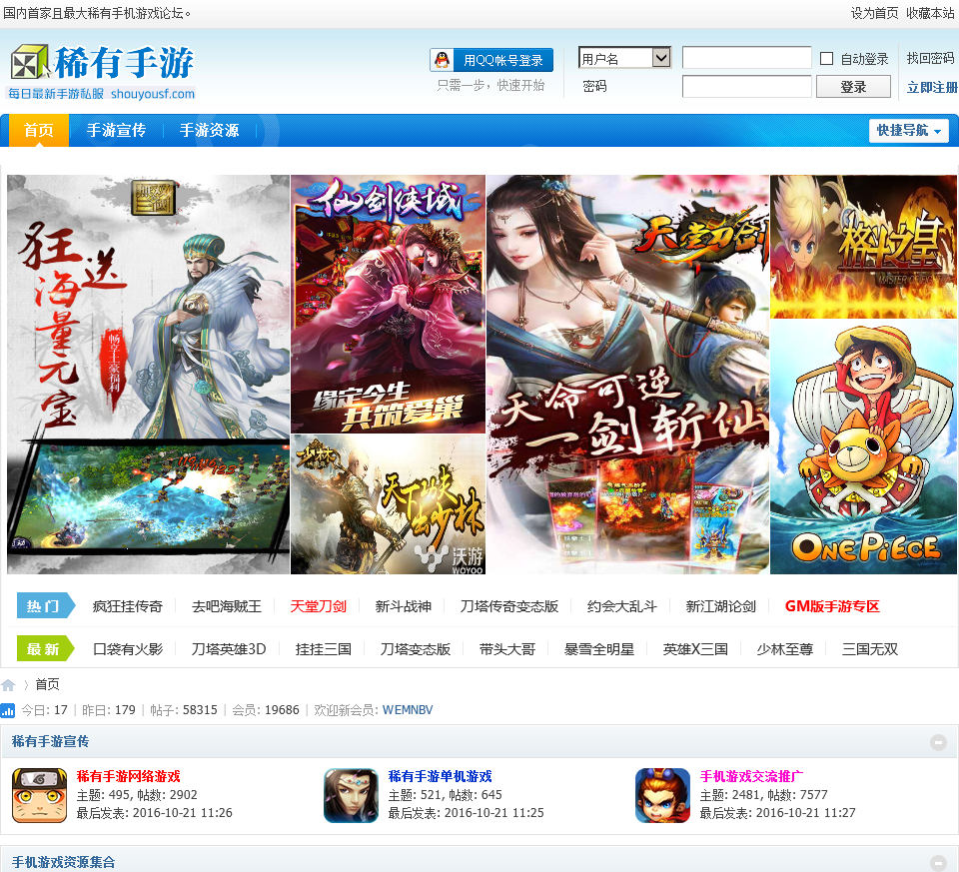
Task: Click 收藏本站 at the top
Action: (x=930, y=13)
